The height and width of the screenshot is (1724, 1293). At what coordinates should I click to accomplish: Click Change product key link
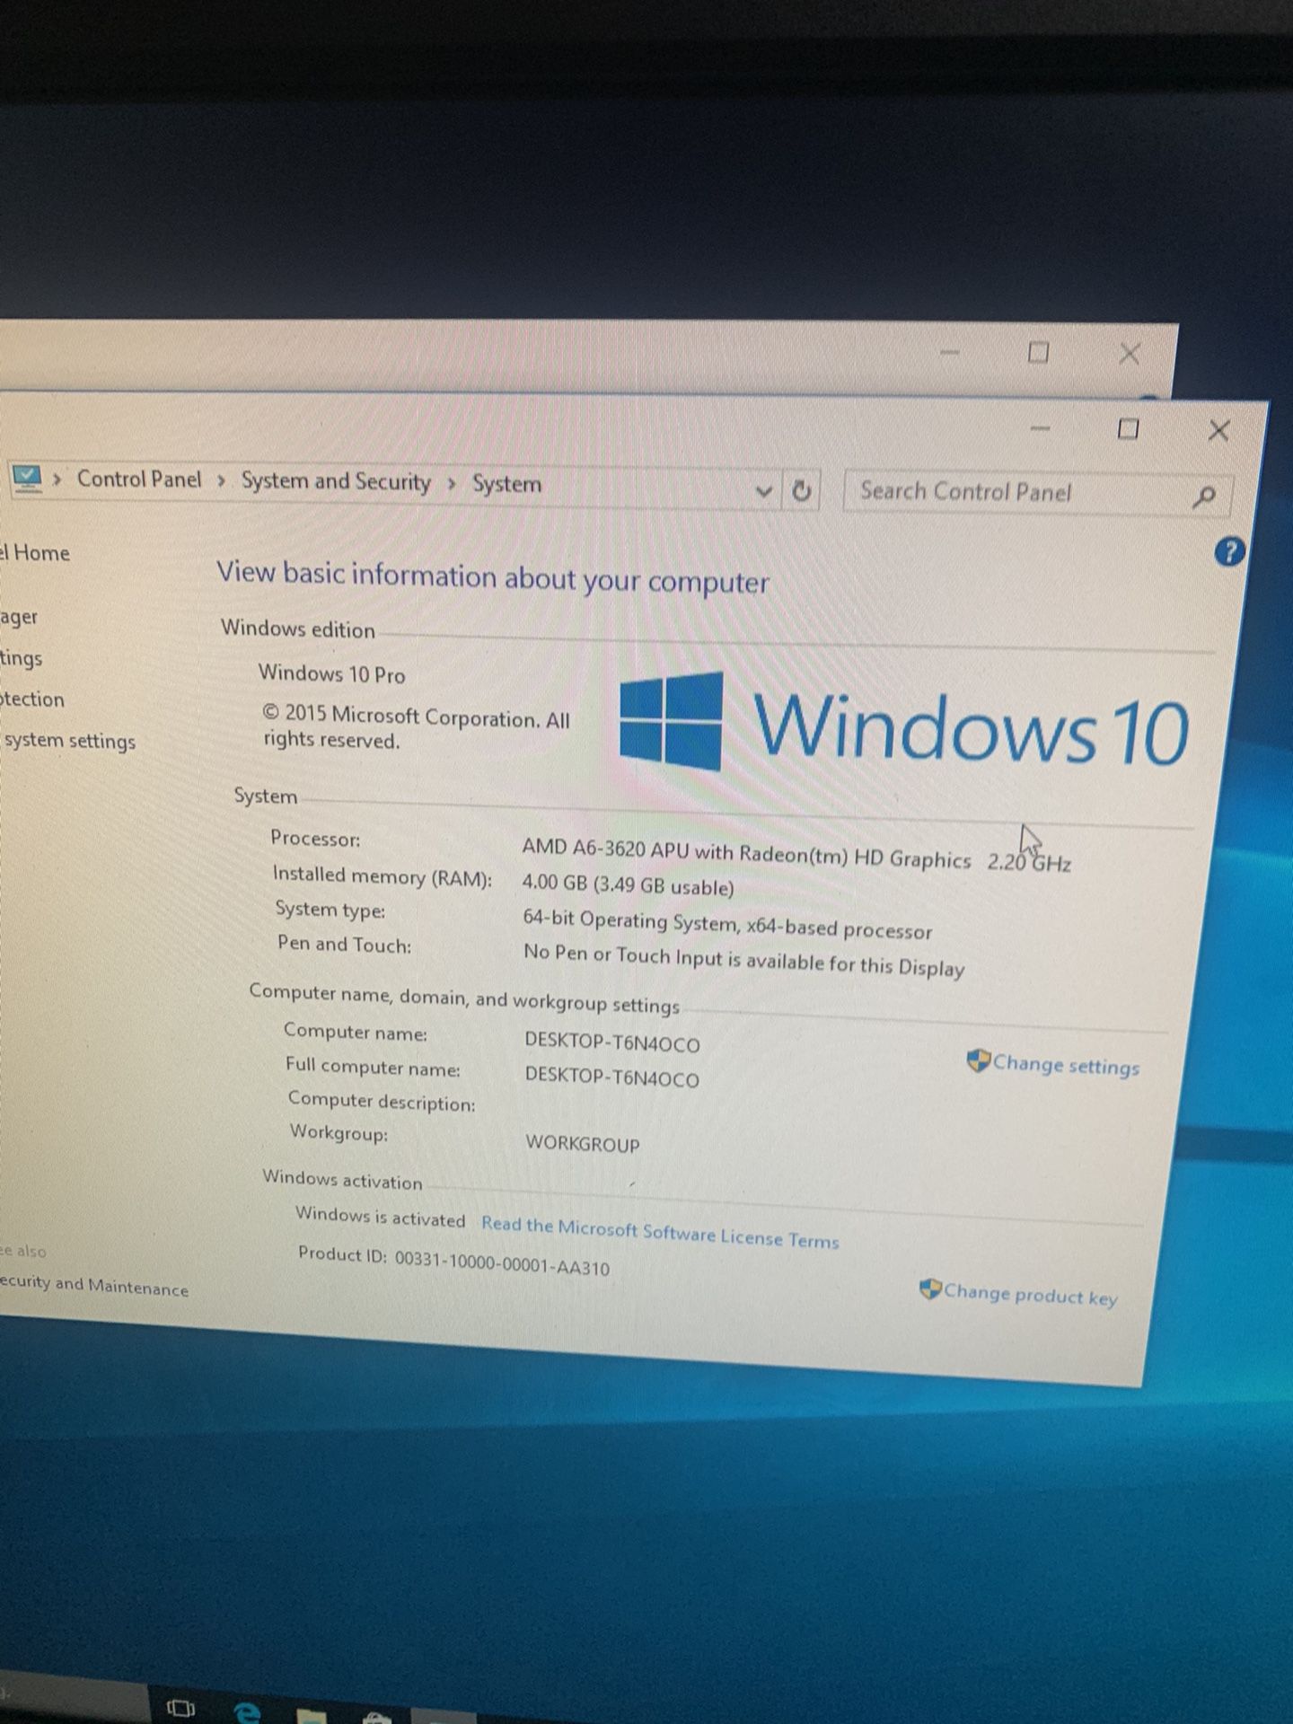click(1030, 1294)
